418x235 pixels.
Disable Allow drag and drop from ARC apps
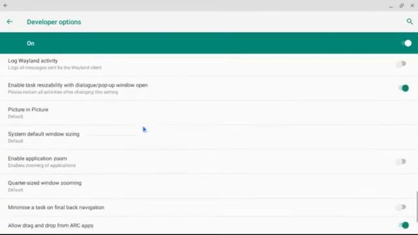point(404,225)
